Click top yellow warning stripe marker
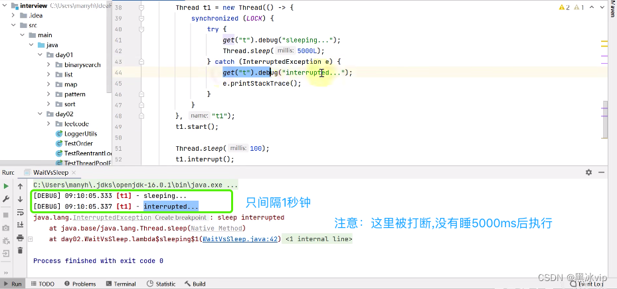 pyautogui.click(x=604, y=40)
